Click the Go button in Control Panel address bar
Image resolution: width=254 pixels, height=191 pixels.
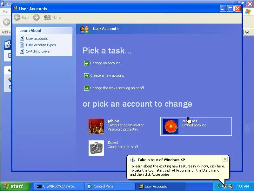click(x=247, y=32)
